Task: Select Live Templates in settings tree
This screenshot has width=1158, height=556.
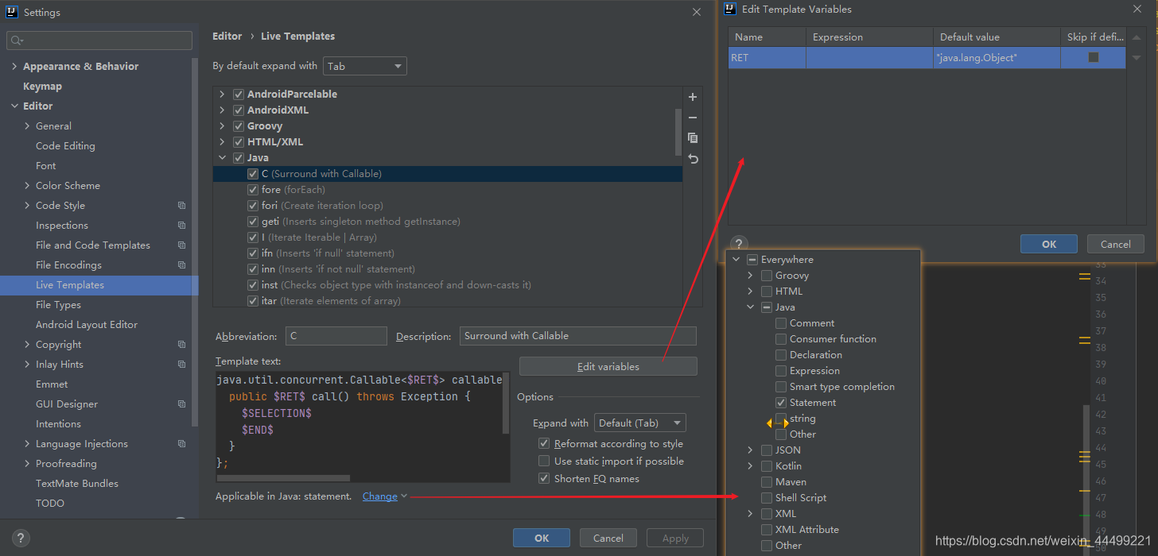Action: [x=99, y=285]
